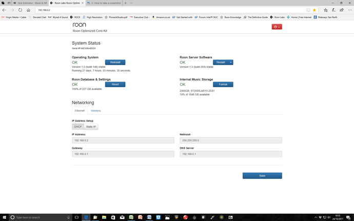The image size is (354, 221).
Task: Click the Edge icon on taskbar
Action: point(86,217)
